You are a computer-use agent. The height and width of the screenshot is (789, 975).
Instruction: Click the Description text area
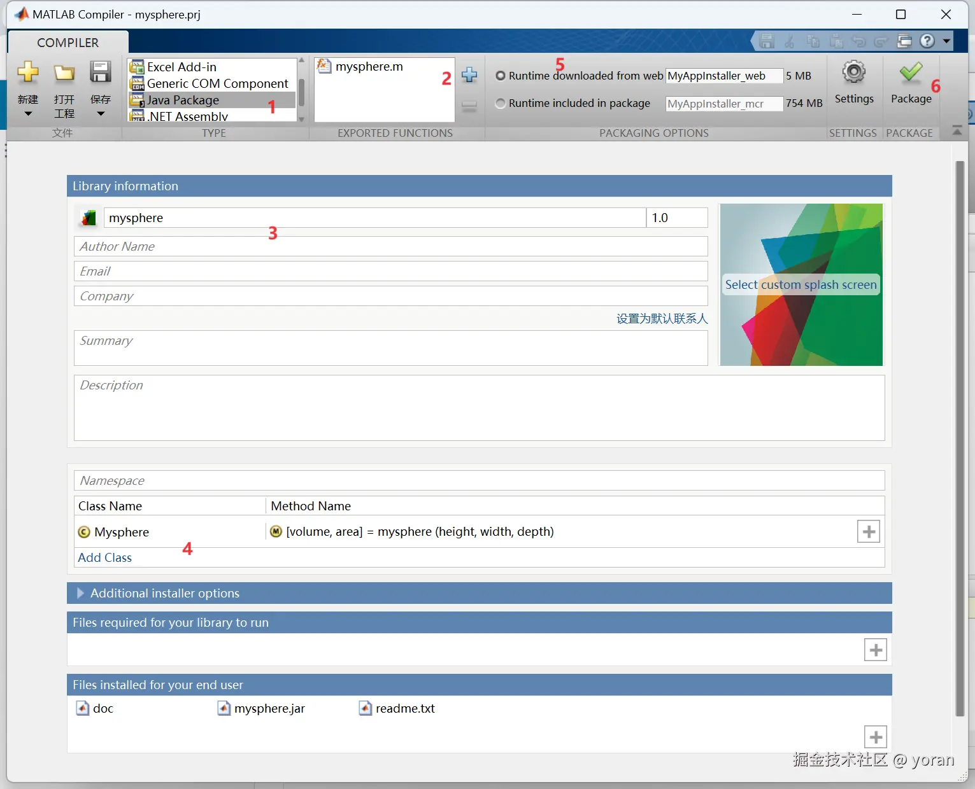coord(480,408)
